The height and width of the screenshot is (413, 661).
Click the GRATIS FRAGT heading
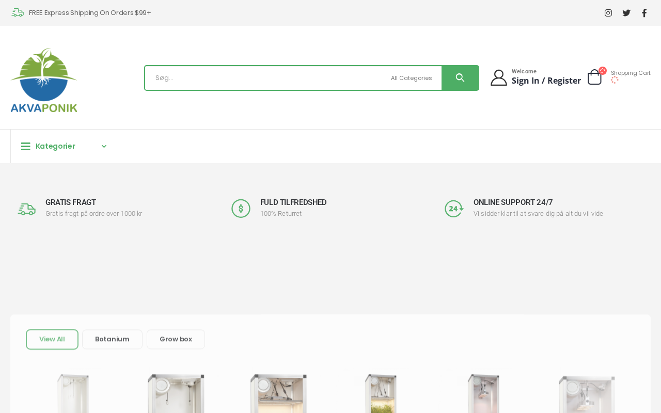71,202
